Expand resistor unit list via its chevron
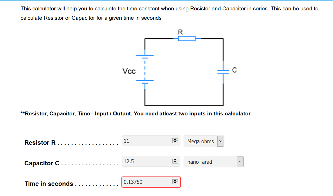Image resolution: width=333 pixels, height=196 pixels. pos(221,141)
